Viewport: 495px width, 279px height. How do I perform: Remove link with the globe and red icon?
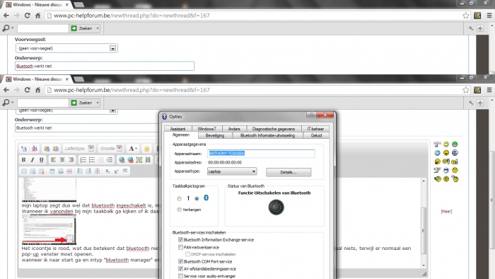(130, 160)
